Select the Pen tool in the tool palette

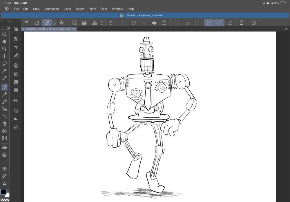[4, 87]
